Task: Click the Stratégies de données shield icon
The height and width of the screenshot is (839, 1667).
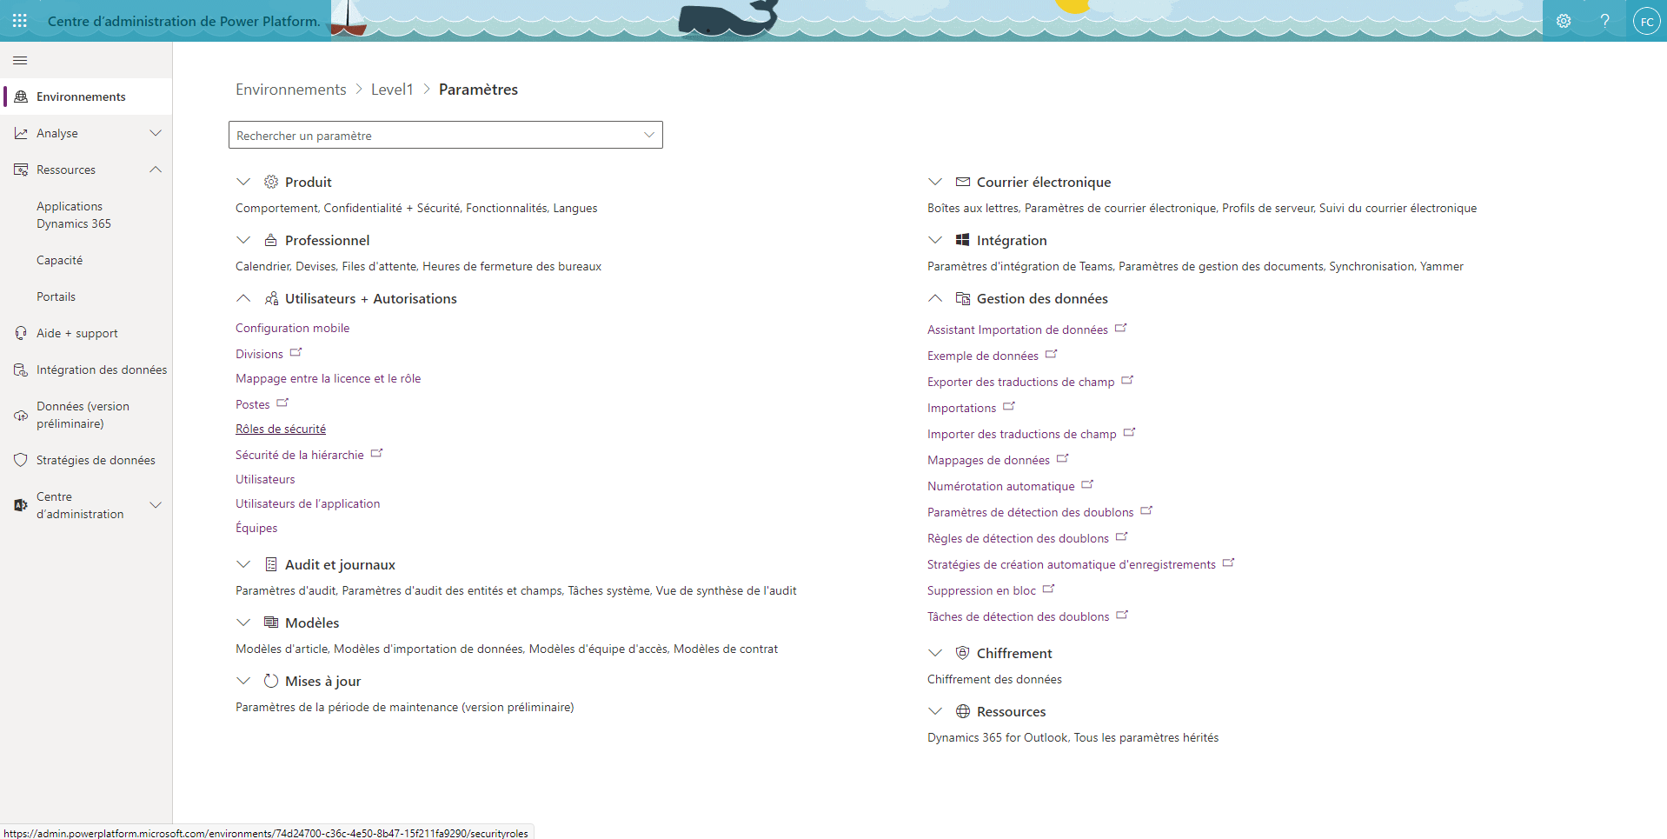Action: (21, 460)
